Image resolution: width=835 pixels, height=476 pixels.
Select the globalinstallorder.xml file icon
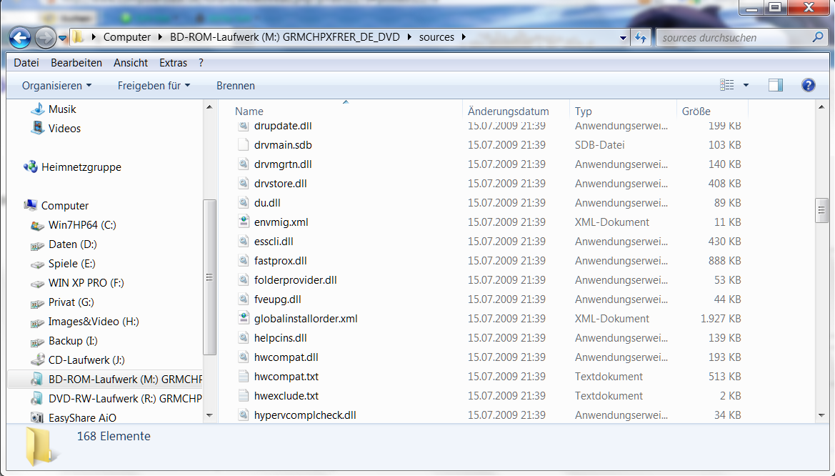pos(244,318)
